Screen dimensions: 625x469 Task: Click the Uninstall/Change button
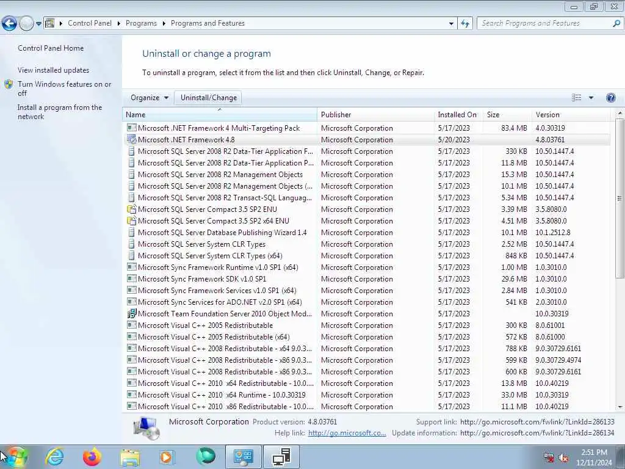point(209,98)
